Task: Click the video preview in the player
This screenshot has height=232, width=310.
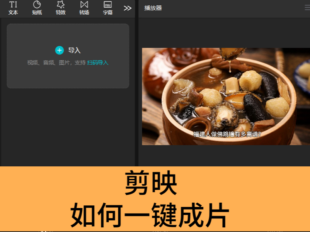Action: (x=226, y=97)
